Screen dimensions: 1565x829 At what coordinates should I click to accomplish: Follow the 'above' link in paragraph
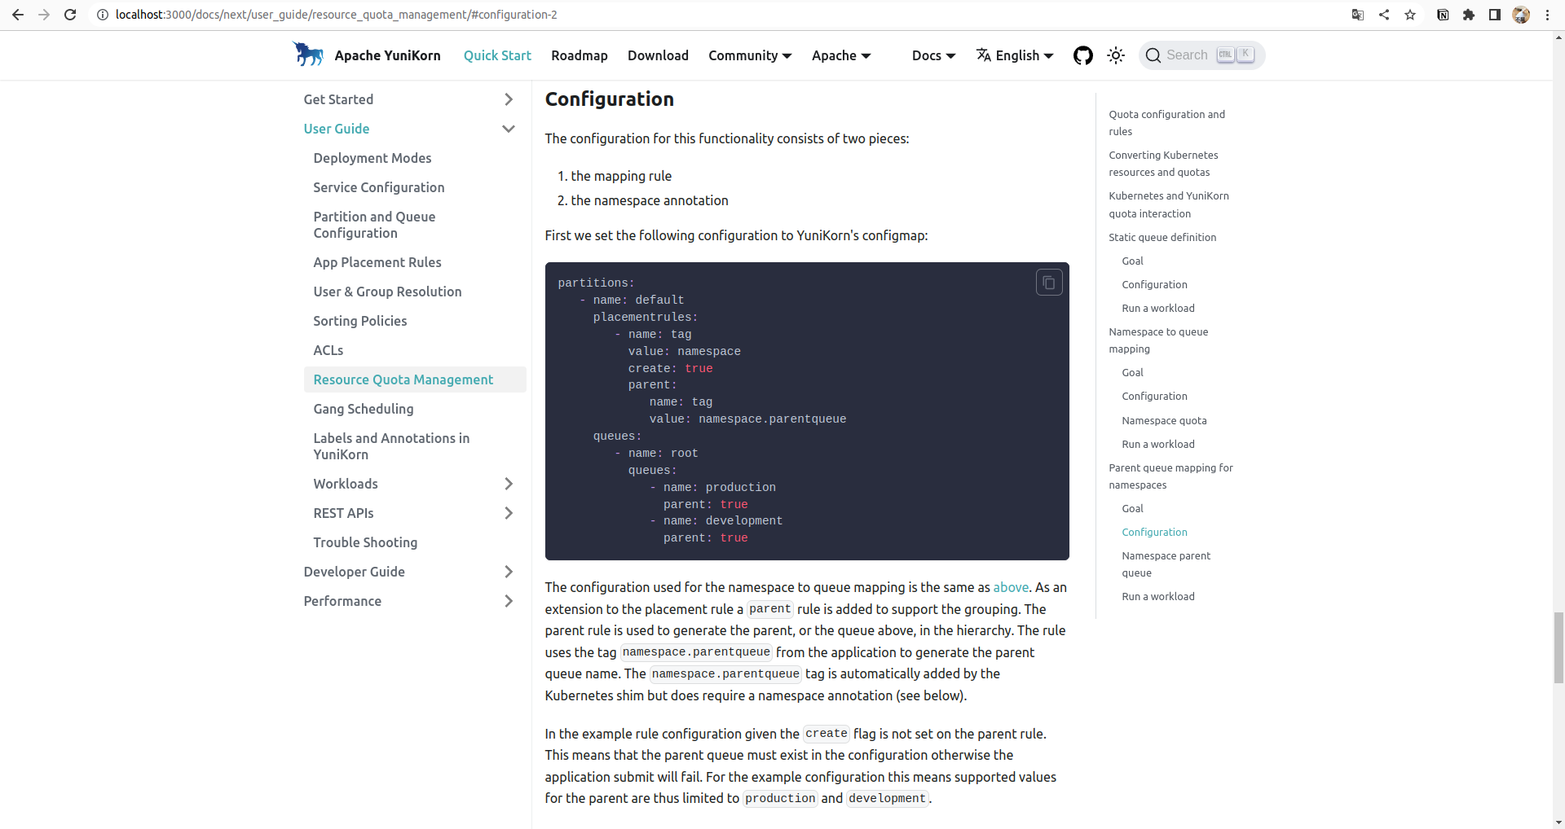pyautogui.click(x=1011, y=587)
